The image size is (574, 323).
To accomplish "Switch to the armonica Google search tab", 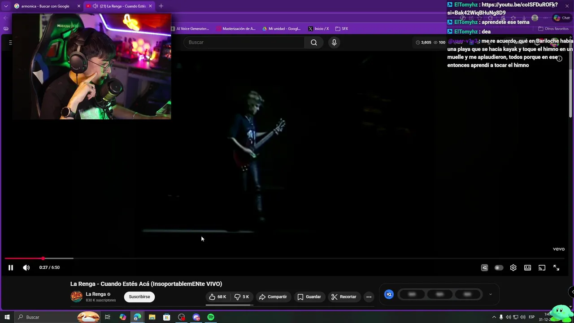I will tap(45, 6).
